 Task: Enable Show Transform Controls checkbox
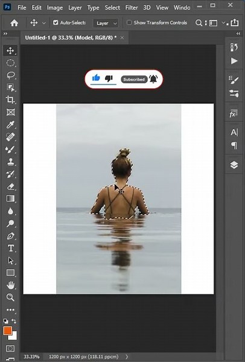pyautogui.click(x=129, y=22)
